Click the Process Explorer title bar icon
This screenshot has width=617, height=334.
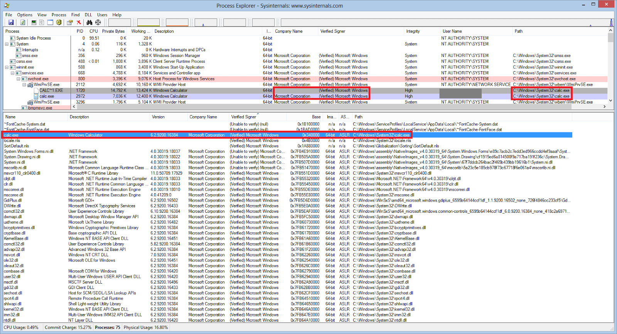point(7,5)
